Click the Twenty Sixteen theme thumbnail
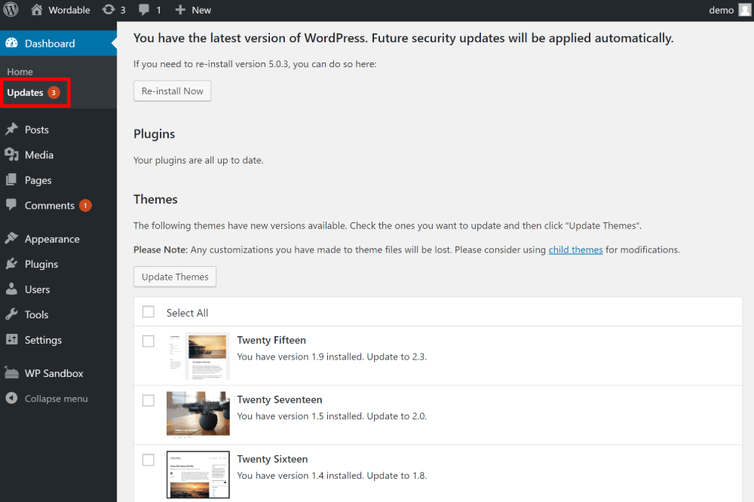 tap(198, 474)
